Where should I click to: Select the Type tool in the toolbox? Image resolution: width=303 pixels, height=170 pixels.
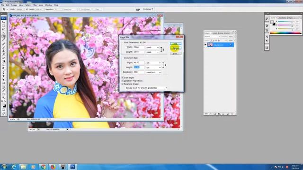3,76
